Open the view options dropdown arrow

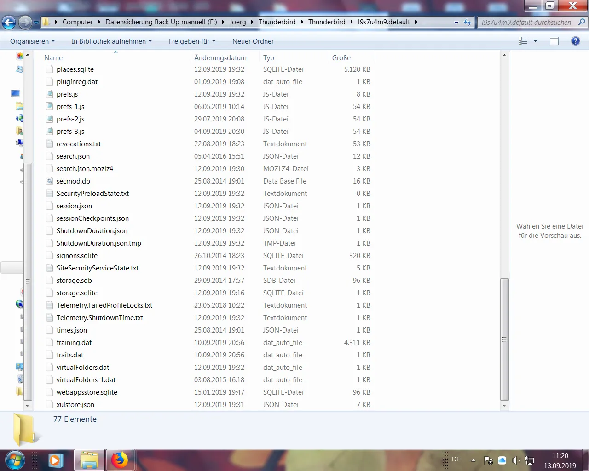pos(535,41)
